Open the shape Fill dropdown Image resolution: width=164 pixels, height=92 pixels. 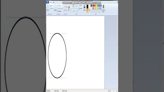coord(81,8)
